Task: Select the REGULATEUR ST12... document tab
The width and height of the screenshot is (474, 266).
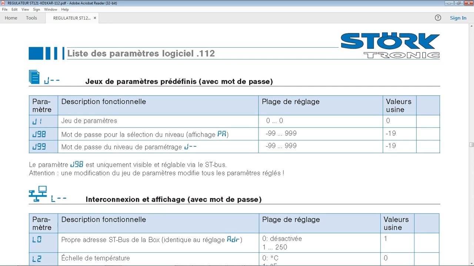Action: [x=72, y=18]
